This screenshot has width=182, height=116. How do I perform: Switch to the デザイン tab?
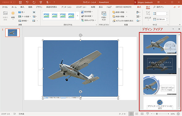point(39,7)
